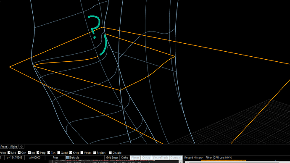Toggle the Cen osnap checkbox

[19, 152]
